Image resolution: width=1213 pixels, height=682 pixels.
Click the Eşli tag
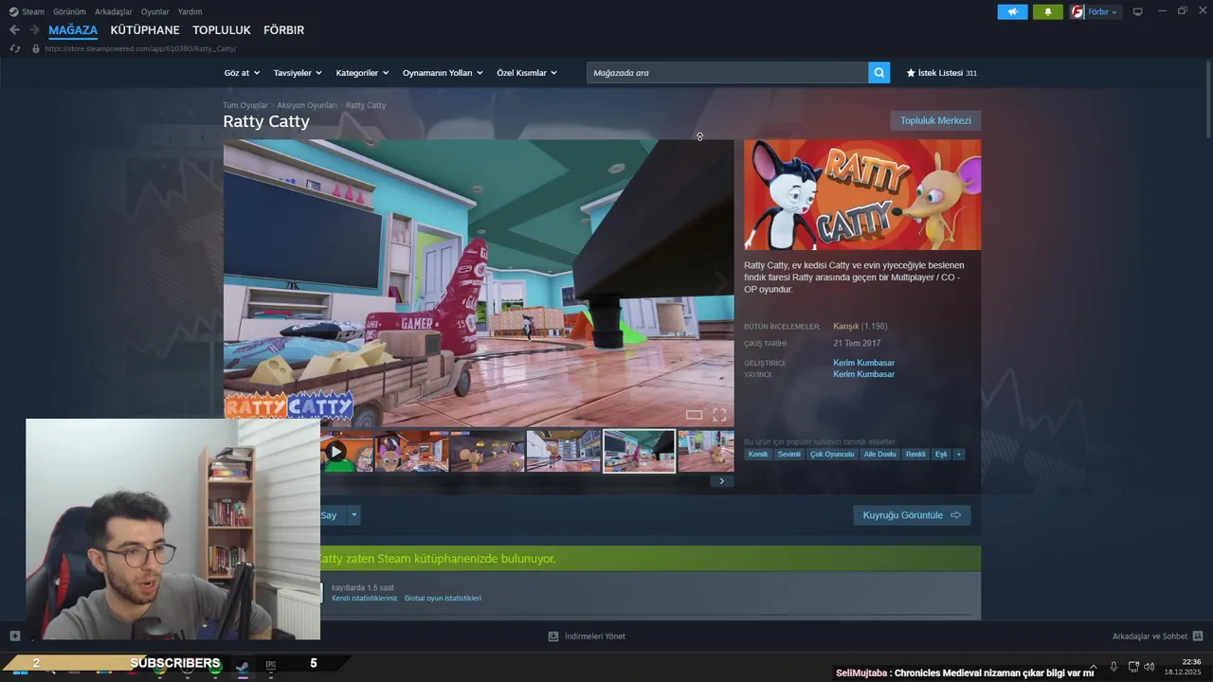tap(941, 455)
